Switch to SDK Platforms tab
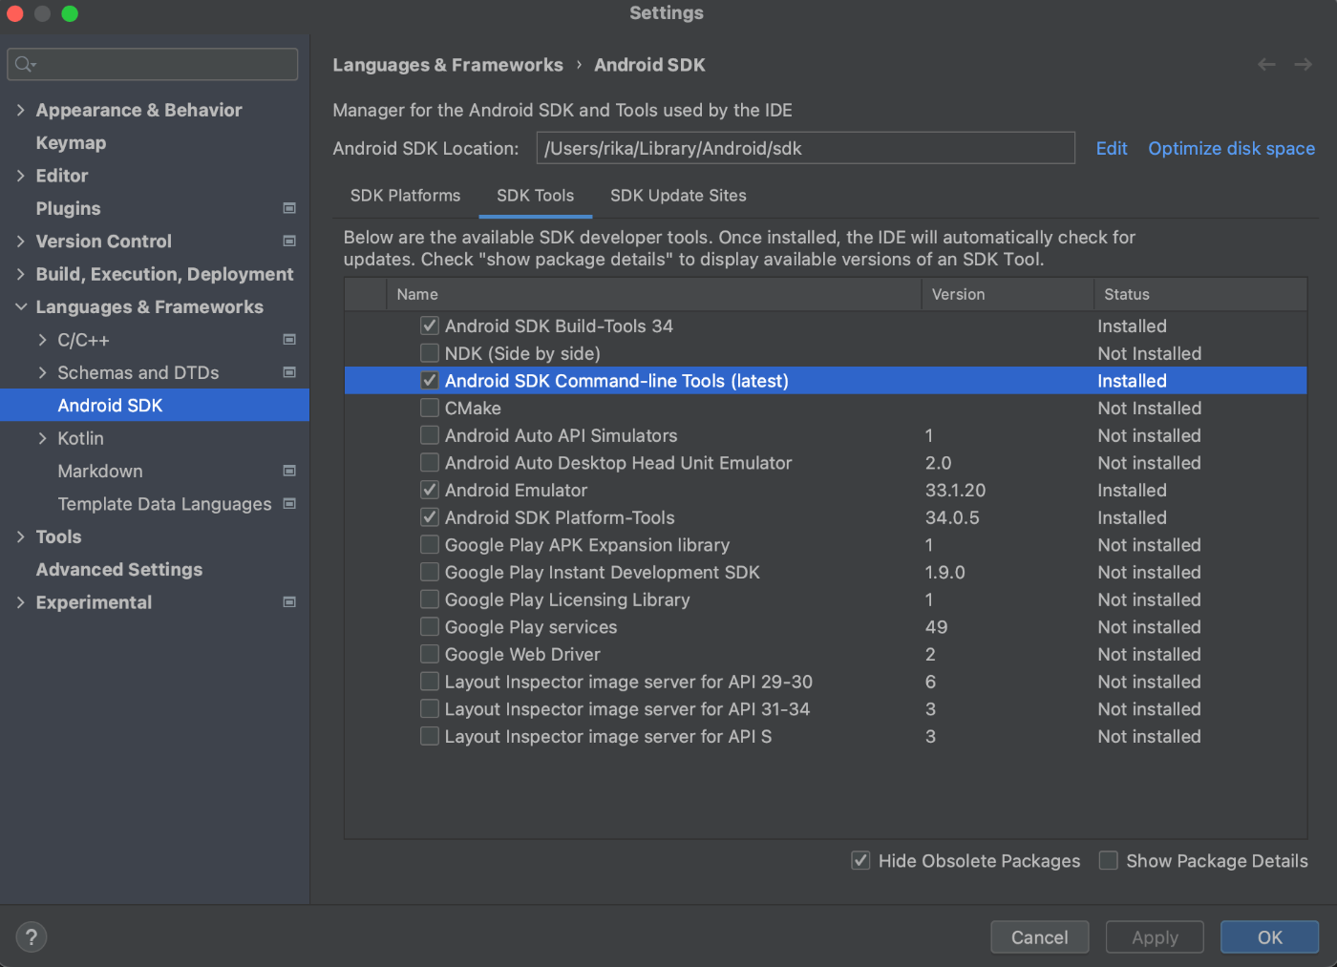Viewport: 1337px width, 967px height. point(405,196)
